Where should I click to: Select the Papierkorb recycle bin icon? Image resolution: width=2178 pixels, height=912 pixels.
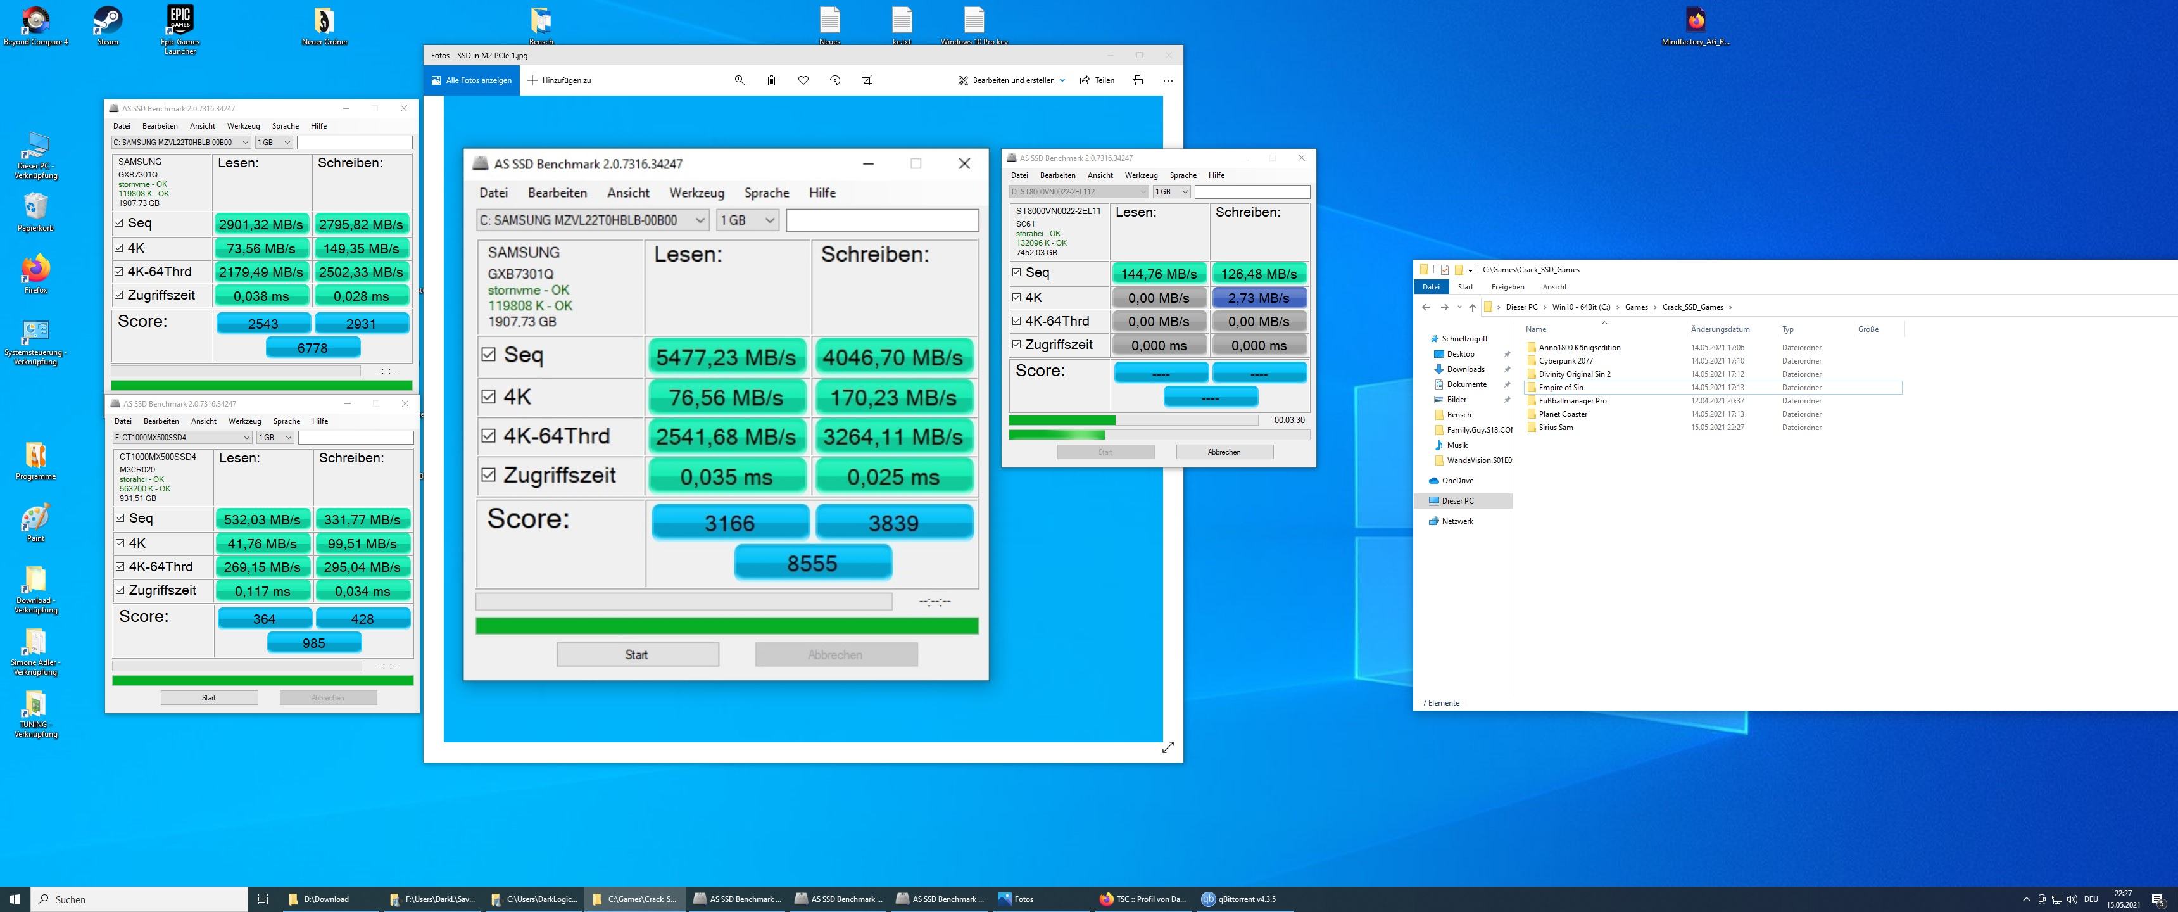(x=35, y=212)
